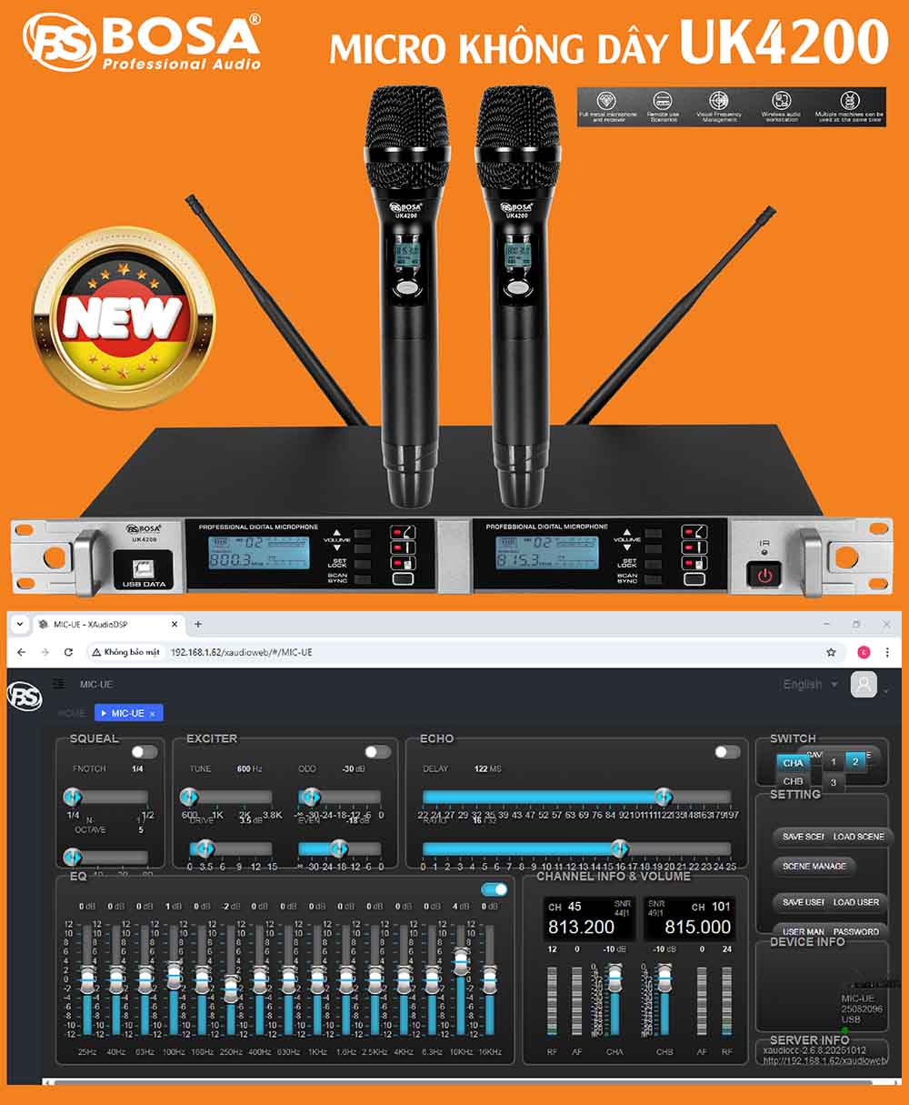909x1105 pixels.
Task: Click the sidebar hamburger menu icon
Action: [59, 684]
